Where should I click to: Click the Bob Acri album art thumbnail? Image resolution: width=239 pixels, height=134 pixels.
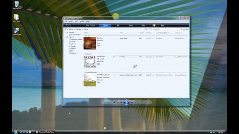[90, 43]
